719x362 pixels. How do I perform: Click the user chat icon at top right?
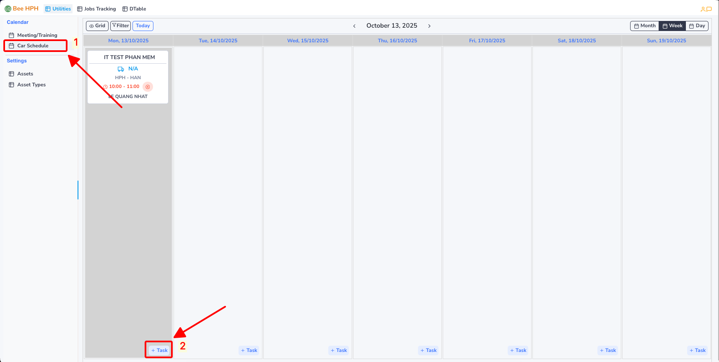pyautogui.click(x=706, y=9)
